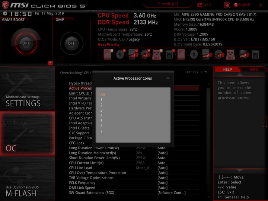Select the legacy optical disc boot icon
The image size is (268, 201).
pyautogui.click(x=194, y=54)
